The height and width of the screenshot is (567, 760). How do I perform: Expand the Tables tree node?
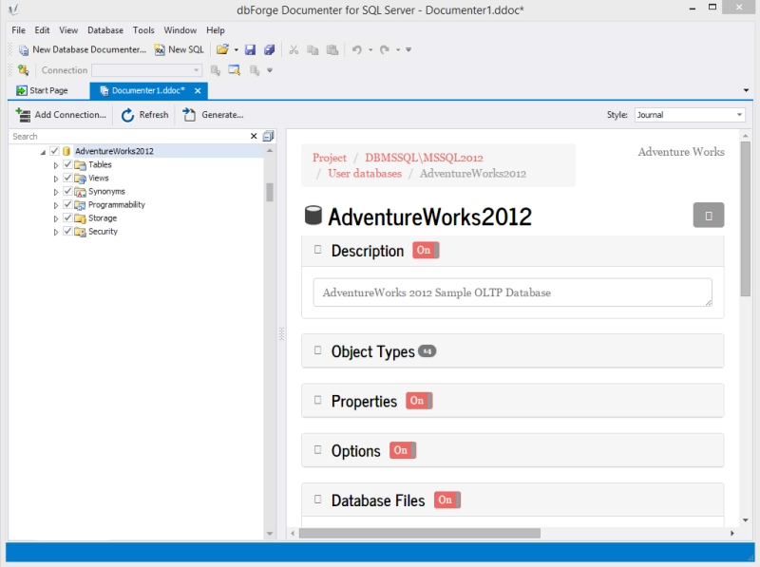[x=56, y=165]
